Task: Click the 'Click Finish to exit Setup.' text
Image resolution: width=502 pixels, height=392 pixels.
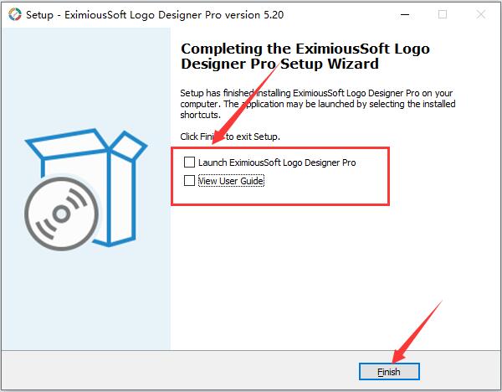Action: (230, 137)
